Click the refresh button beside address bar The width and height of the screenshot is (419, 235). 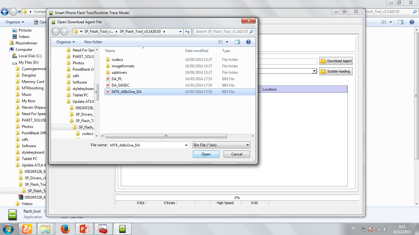click(x=188, y=32)
